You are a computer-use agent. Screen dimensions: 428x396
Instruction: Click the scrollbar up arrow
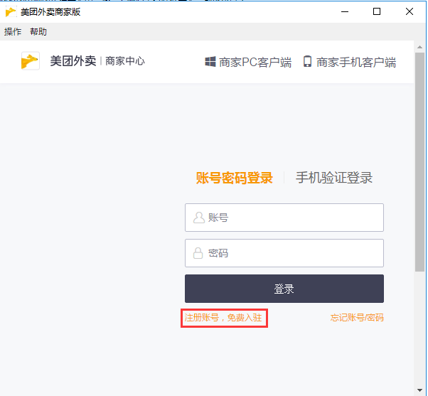(419, 47)
